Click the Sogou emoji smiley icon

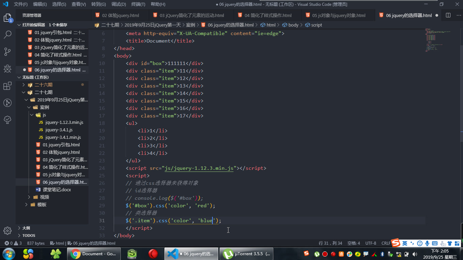coord(420,243)
